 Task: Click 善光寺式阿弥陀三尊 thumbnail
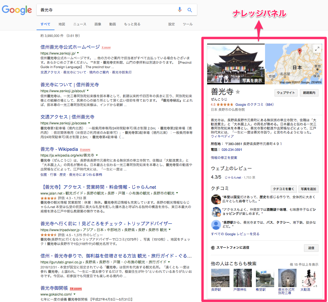(x=287, y=278)
